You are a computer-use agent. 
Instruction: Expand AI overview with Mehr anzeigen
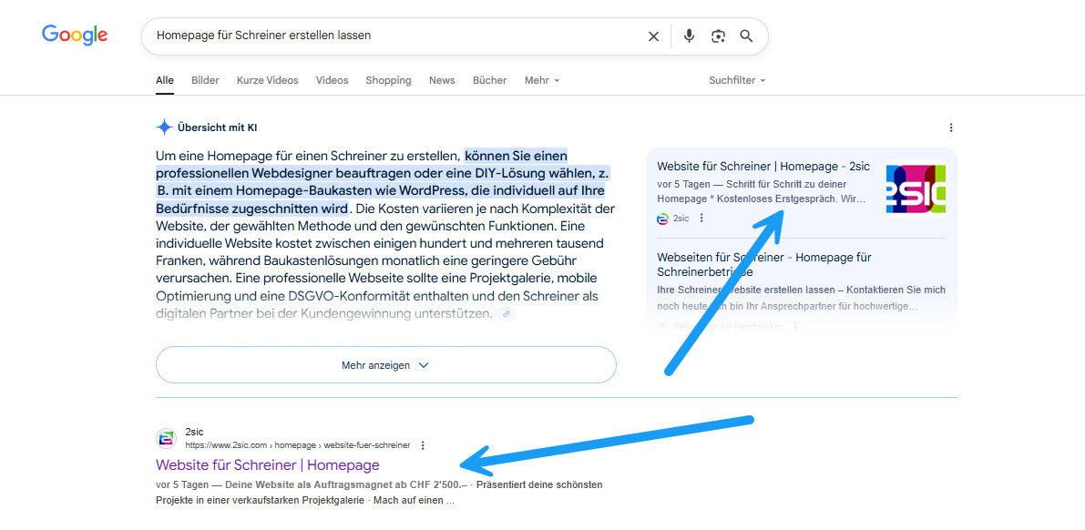(386, 364)
